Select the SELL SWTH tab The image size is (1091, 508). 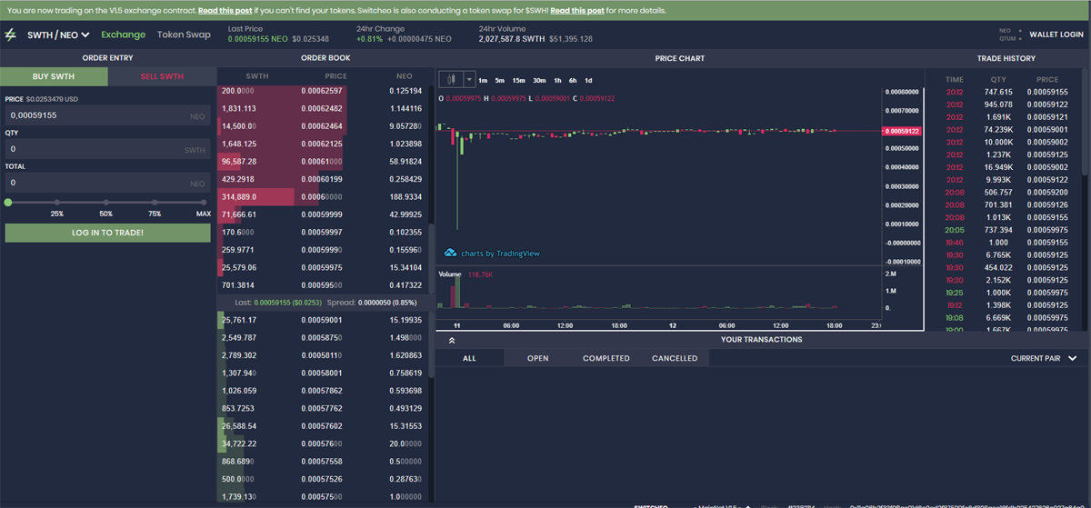pos(162,76)
